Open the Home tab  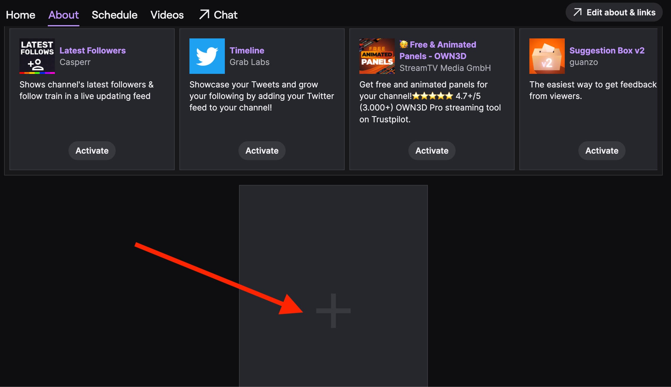[x=21, y=15]
